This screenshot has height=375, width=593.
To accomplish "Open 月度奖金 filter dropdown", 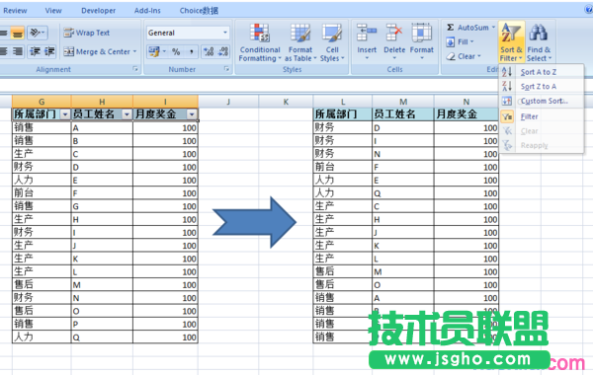I will pos(192,114).
